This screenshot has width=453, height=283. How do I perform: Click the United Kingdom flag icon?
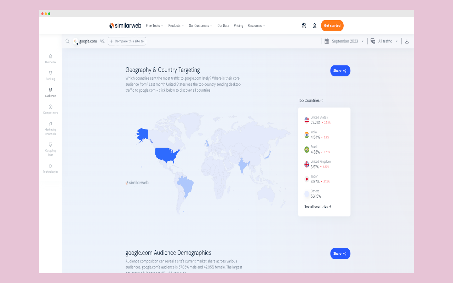pos(306,164)
